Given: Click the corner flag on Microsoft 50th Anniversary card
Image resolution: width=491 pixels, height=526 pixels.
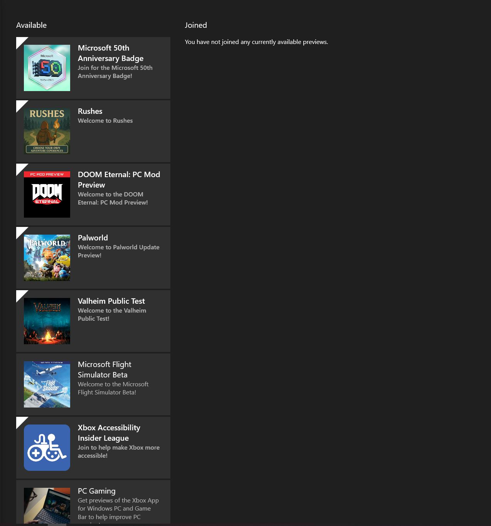Looking at the screenshot, I should 20,41.
